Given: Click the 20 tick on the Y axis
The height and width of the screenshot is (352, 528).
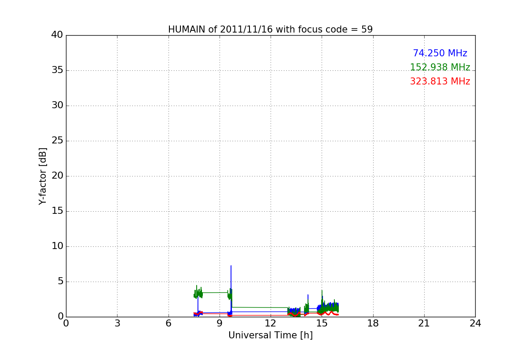Looking at the screenshot, I should (x=57, y=176).
